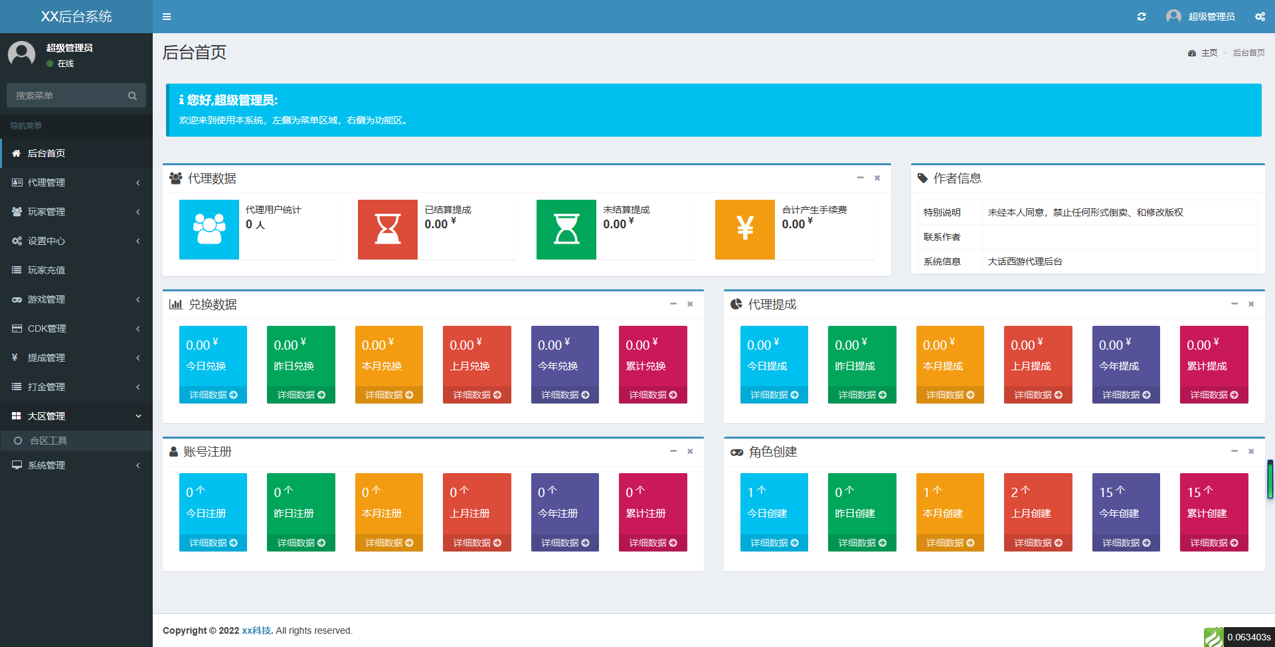Screen dimensions: 1275x647
Task: Collapse the 大区管理 sidebar menu
Action: click(x=76, y=416)
